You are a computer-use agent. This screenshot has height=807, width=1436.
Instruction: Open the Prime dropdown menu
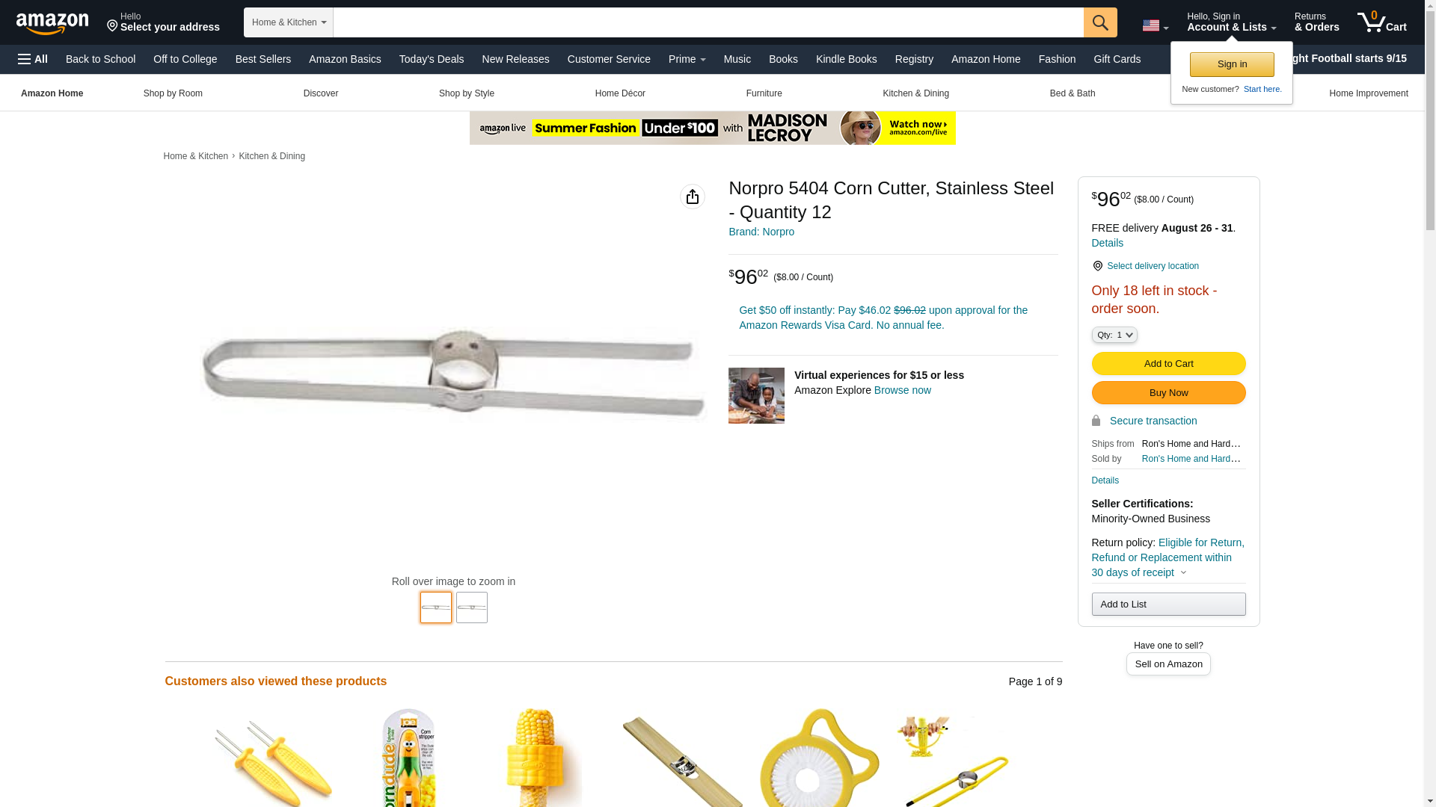(x=687, y=59)
